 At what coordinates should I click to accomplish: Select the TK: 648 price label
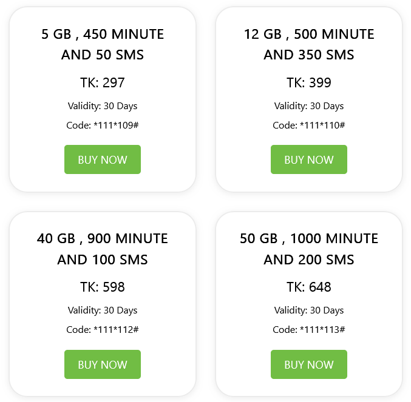[309, 287]
